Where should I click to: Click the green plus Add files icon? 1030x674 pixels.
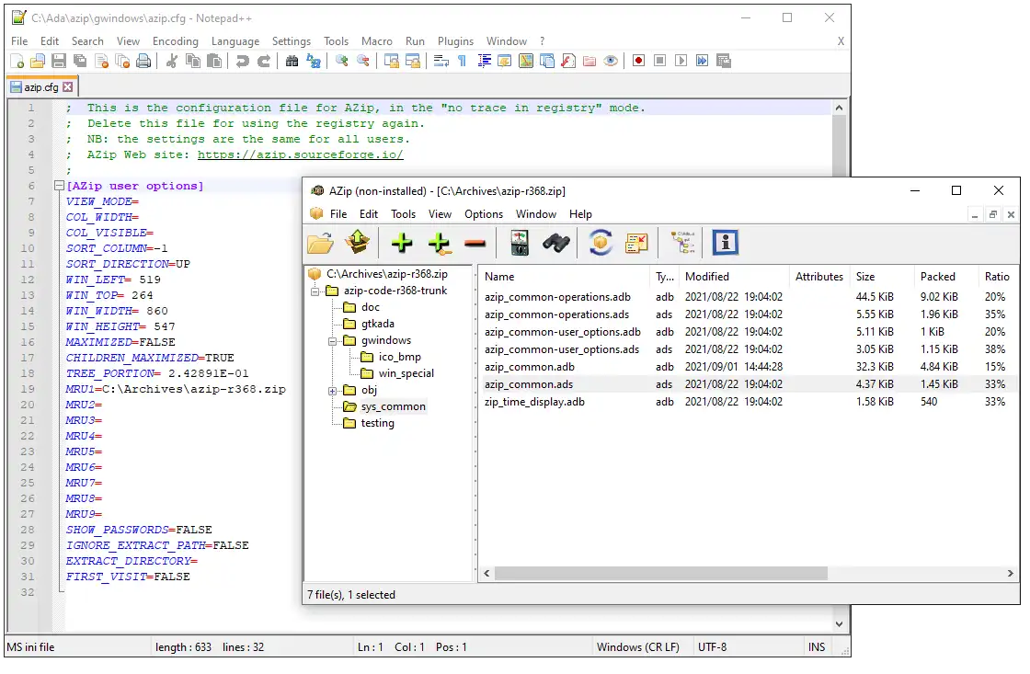coord(402,243)
